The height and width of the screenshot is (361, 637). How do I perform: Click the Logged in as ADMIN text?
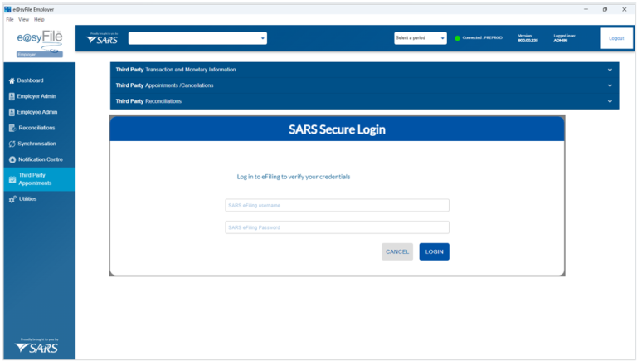click(x=564, y=38)
